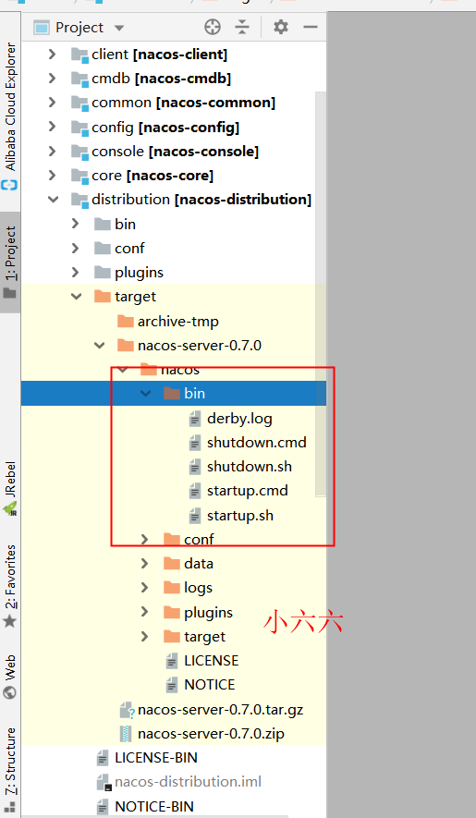This screenshot has width=476, height=818.
Task: Expand the data folder under nacos
Action: [x=144, y=564]
